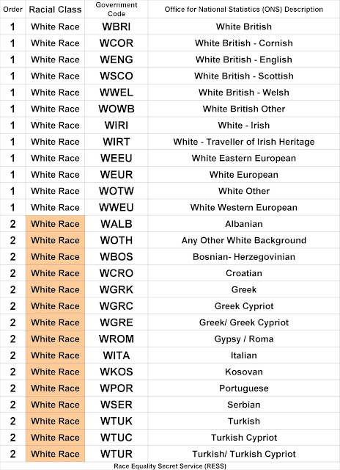Select the WENG code cell

(117, 59)
